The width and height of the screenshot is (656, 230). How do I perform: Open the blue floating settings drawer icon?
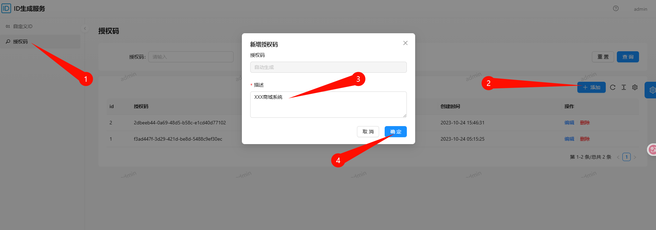click(650, 90)
